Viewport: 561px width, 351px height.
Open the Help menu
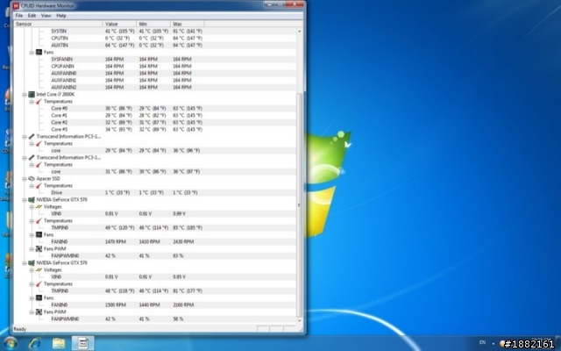point(61,16)
